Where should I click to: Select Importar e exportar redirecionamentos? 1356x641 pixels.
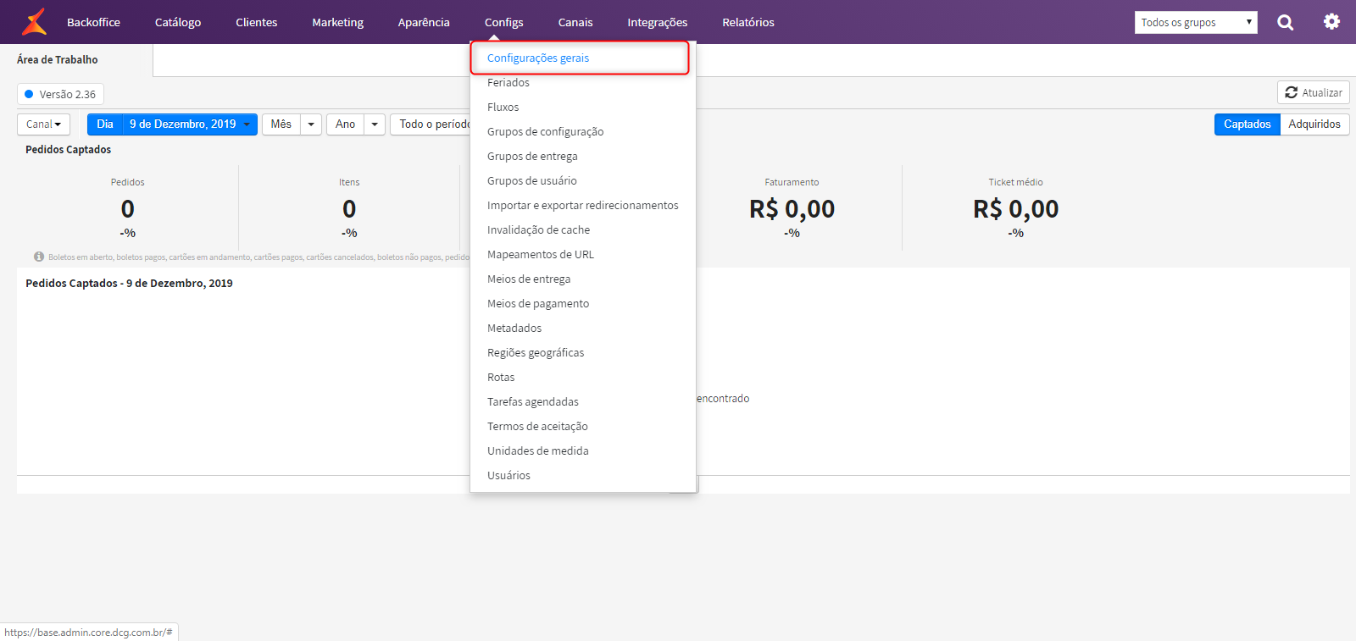(583, 205)
